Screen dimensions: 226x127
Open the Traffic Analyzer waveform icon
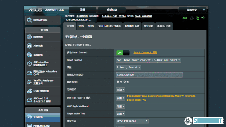tap(29, 82)
